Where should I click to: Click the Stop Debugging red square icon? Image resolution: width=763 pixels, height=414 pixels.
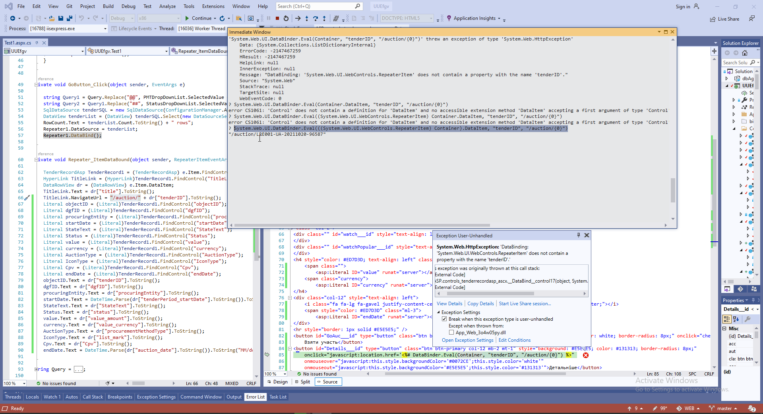pyautogui.click(x=277, y=18)
